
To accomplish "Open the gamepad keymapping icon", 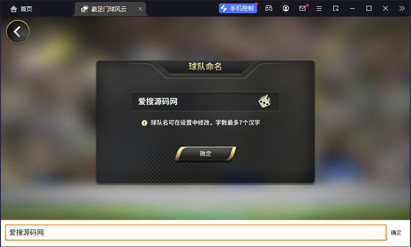I will click(269, 8).
